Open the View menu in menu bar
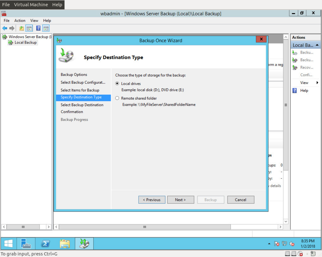 click(34, 20)
